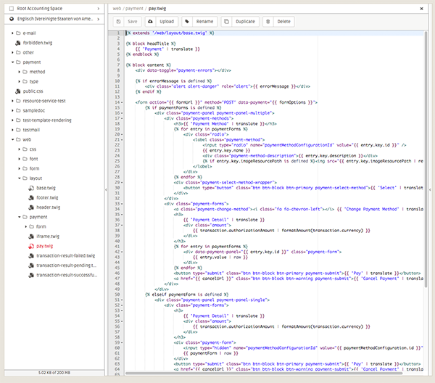Open transaction-result-failed.twig file

coord(65,255)
